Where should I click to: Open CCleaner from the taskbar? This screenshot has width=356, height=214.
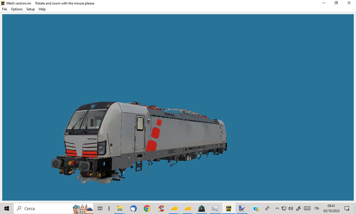[x=161, y=208]
